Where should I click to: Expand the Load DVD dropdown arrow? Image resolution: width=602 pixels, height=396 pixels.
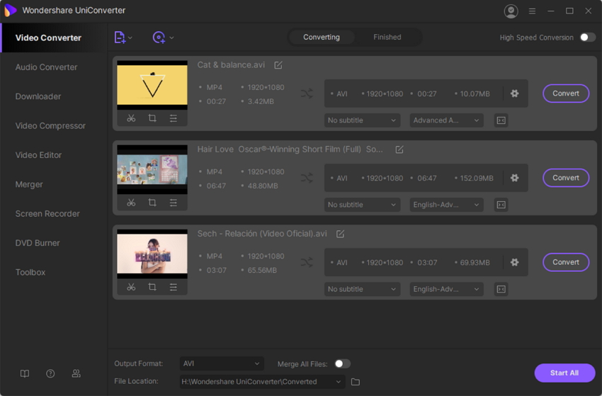click(171, 38)
